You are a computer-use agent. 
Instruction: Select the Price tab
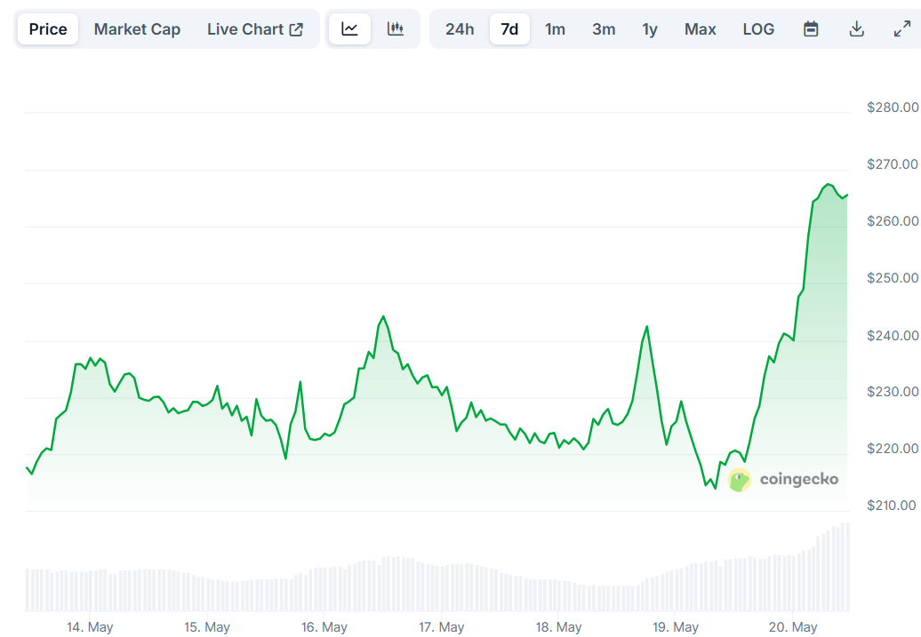(48, 28)
